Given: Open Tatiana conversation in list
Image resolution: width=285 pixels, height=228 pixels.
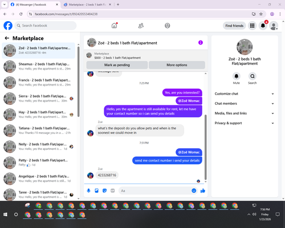Looking at the screenshot, I should point(39,131).
